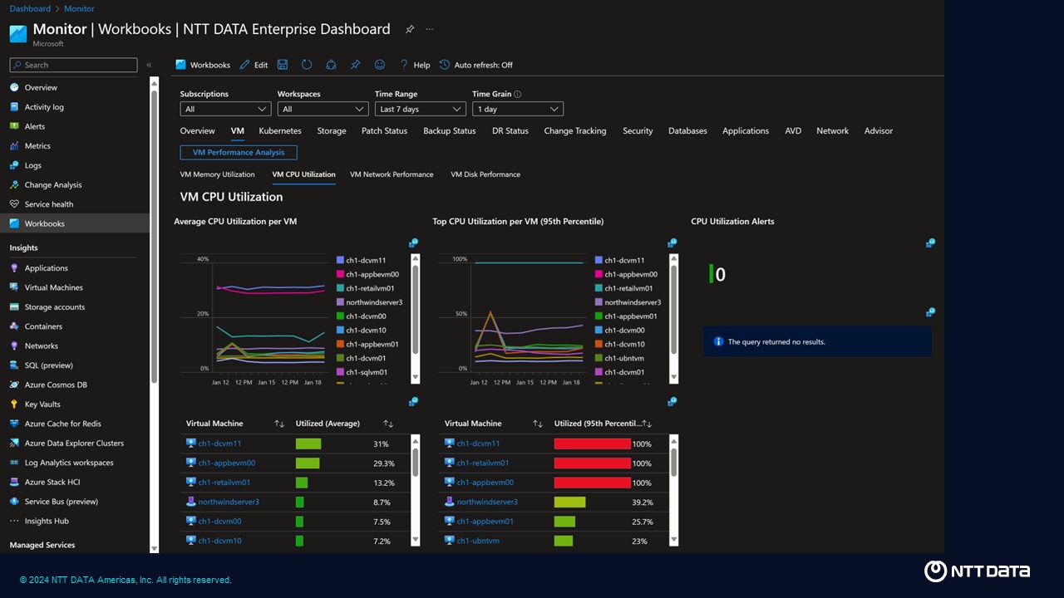The image size is (1064, 598).
Task: Switch to Security tab
Action: [638, 131]
